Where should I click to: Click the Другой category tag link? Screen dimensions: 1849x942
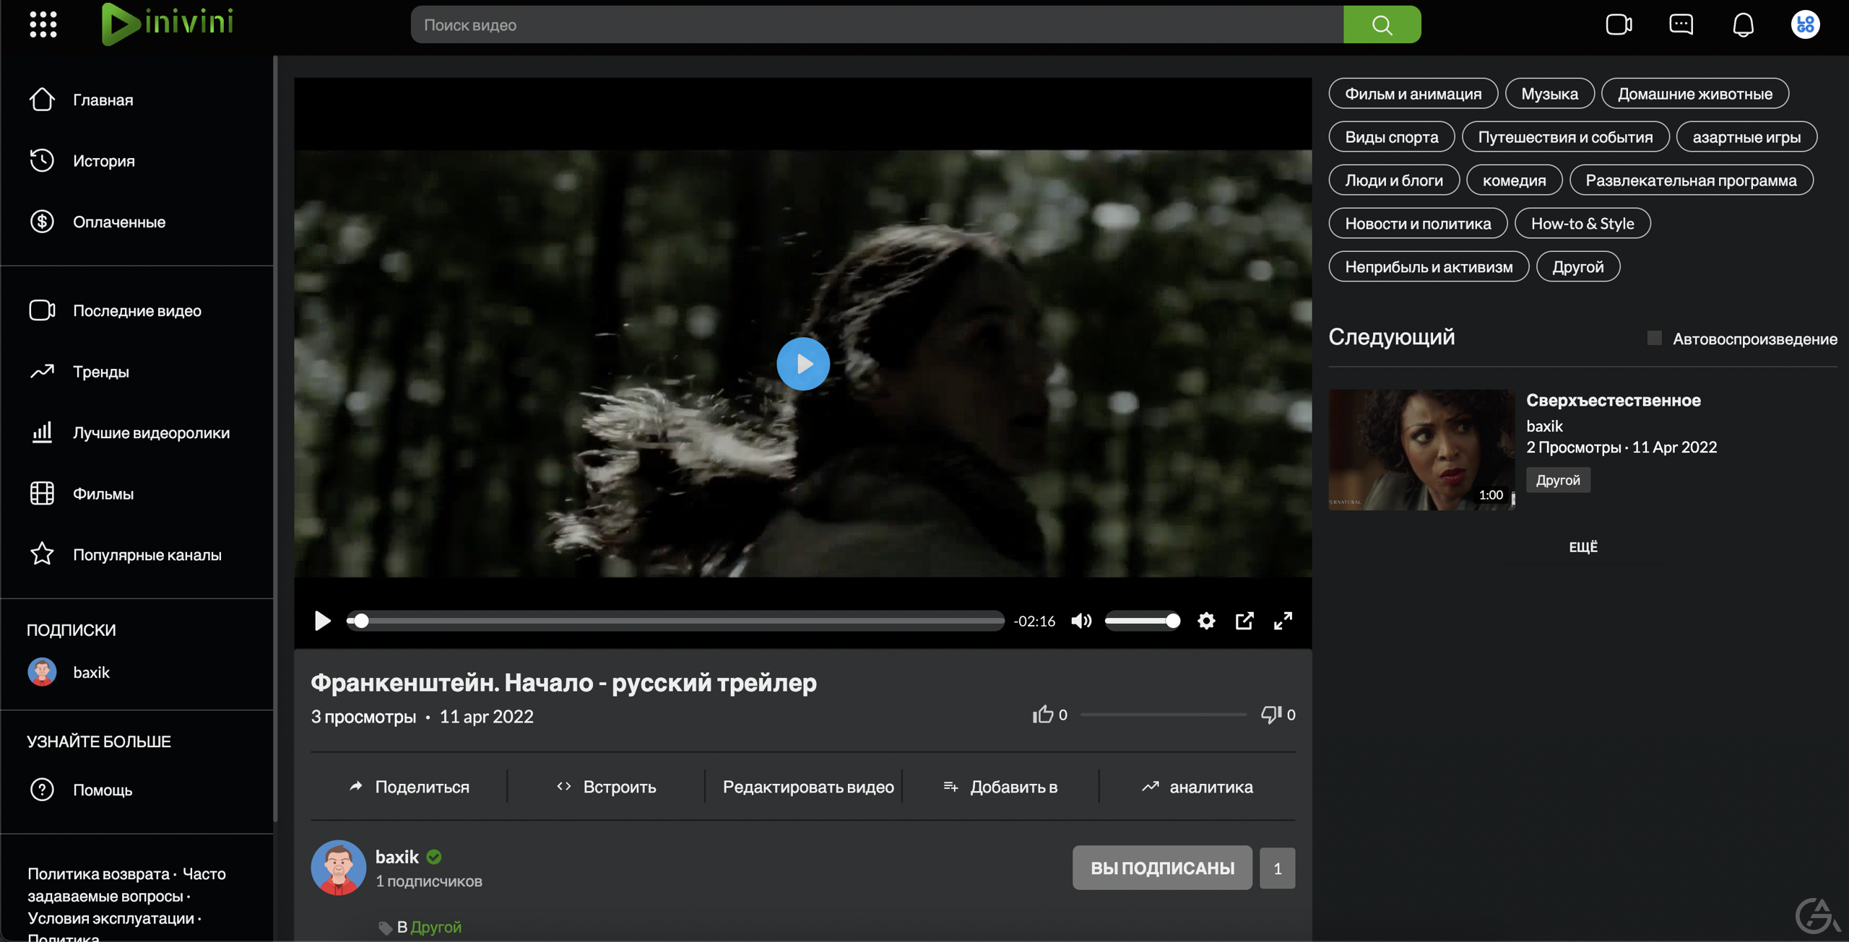point(436,927)
